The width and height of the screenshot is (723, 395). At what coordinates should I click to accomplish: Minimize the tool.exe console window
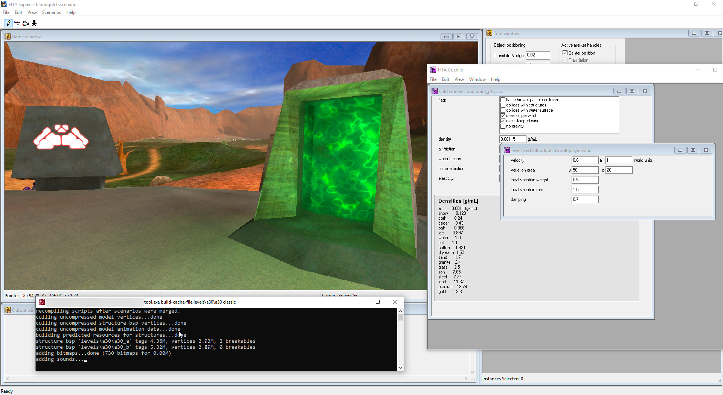(360, 302)
